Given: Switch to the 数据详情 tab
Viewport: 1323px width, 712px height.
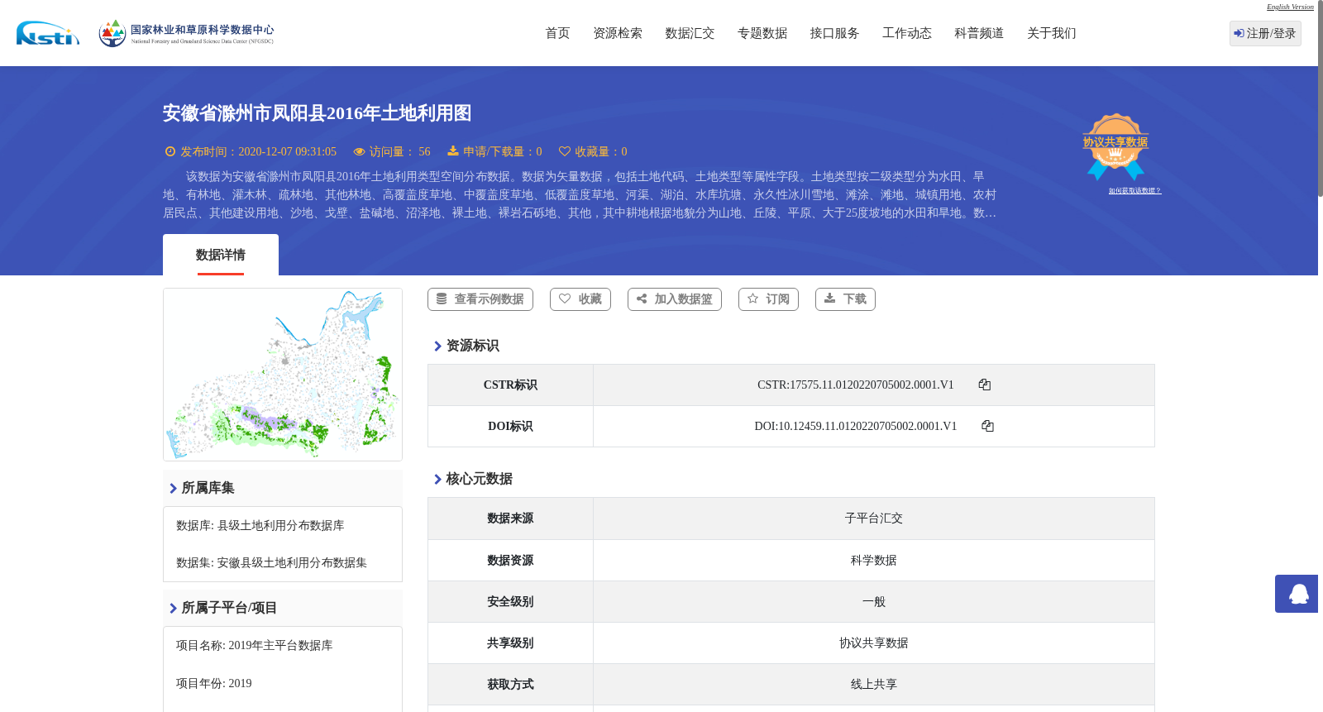Looking at the screenshot, I should coord(221,255).
